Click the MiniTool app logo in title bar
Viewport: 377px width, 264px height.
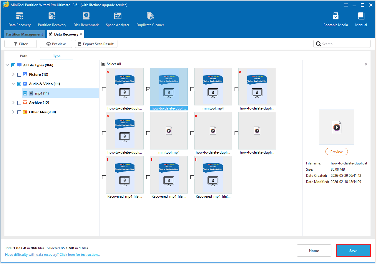pyautogui.click(x=6, y=5)
